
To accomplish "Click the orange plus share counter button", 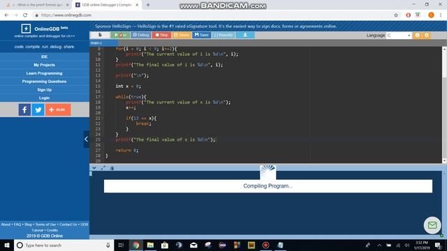I will tap(58, 109).
